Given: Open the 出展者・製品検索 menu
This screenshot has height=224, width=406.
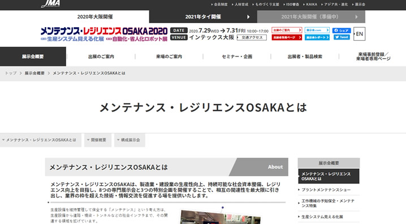Looking at the screenshot, I should [305, 56].
